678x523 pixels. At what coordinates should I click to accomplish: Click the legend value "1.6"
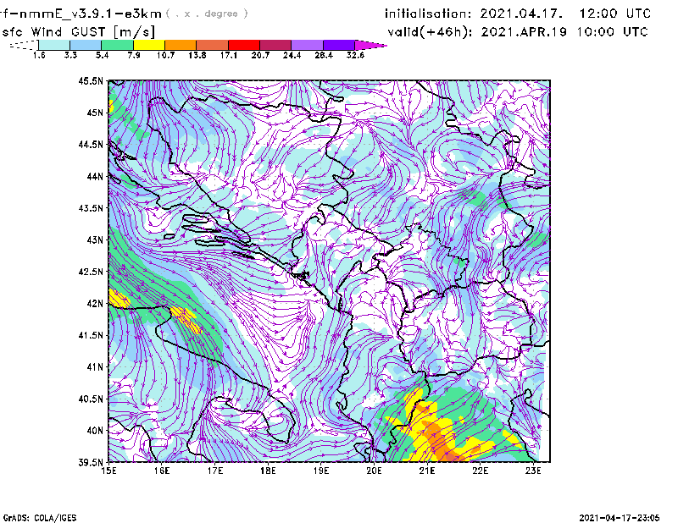click(x=39, y=55)
